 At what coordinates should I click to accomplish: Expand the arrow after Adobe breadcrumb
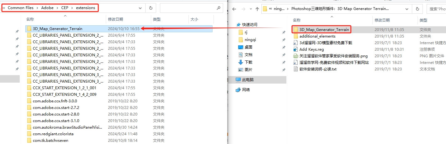(x=57, y=8)
